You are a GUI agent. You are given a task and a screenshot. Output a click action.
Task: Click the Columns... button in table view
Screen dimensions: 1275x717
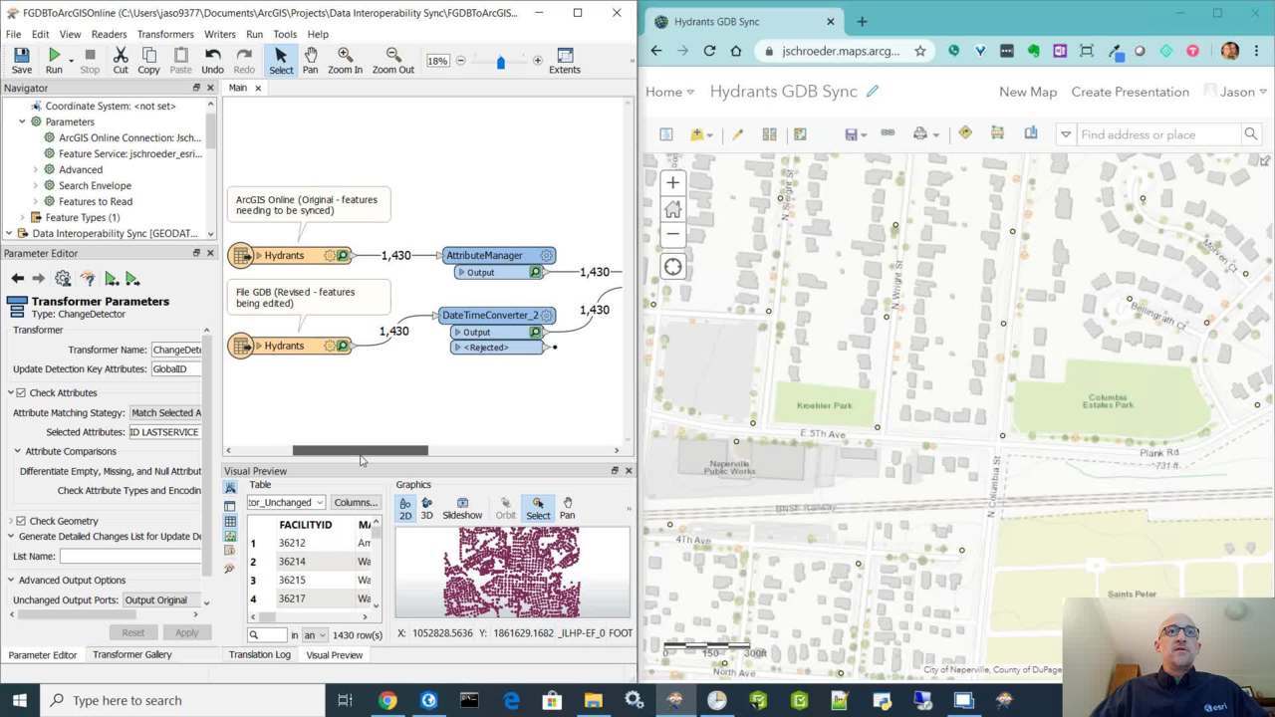(355, 502)
